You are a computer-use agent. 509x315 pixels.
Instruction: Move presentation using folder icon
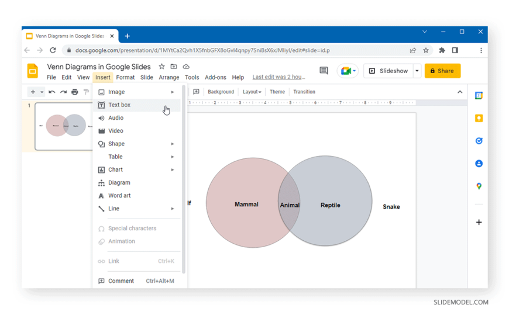pyautogui.click(x=174, y=67)
